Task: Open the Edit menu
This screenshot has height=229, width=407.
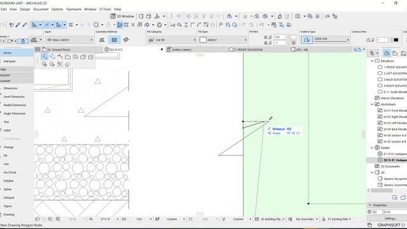Action: click(4, 9)
